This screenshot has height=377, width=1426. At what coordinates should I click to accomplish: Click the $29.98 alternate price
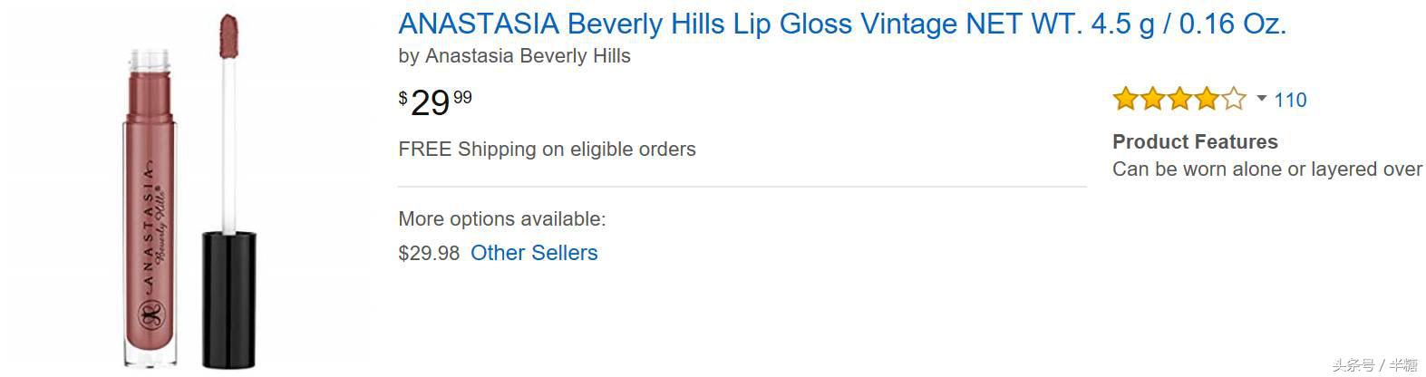pos(429,253)
